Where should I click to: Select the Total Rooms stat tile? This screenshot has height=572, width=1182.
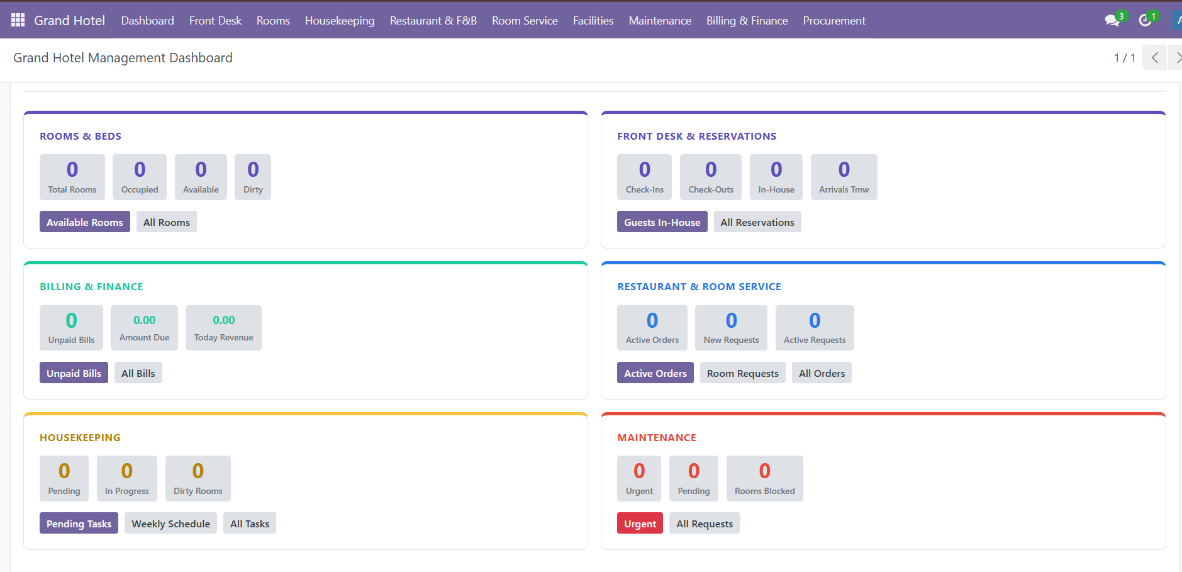pyautogui.click(x=72, y=177)
